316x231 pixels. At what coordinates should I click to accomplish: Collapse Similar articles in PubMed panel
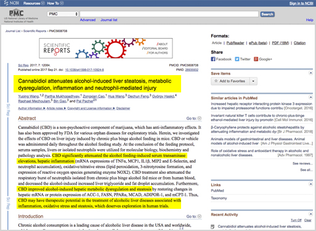[310, 97]
